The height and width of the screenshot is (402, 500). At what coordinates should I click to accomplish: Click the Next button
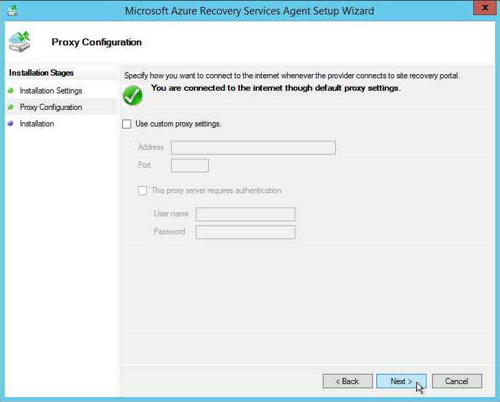(x=401, y=381)
